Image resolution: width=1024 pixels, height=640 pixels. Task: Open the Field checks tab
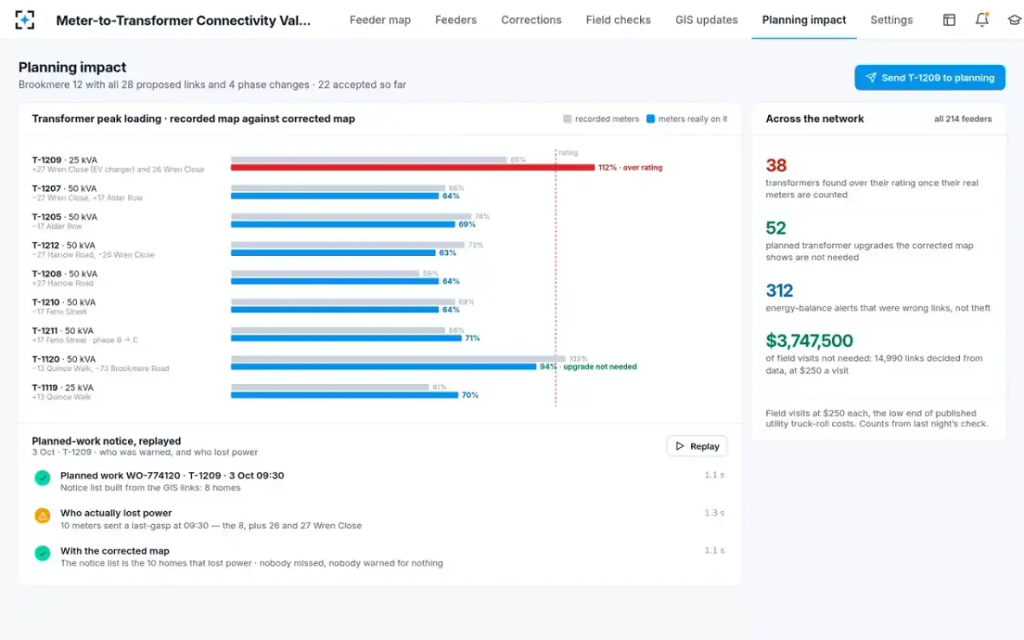click(618, 20)
